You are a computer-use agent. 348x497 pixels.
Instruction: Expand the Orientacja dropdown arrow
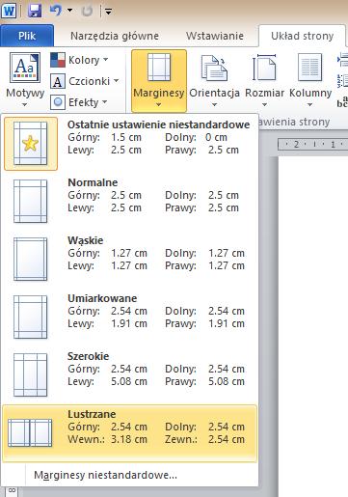[x=214, y=105]
